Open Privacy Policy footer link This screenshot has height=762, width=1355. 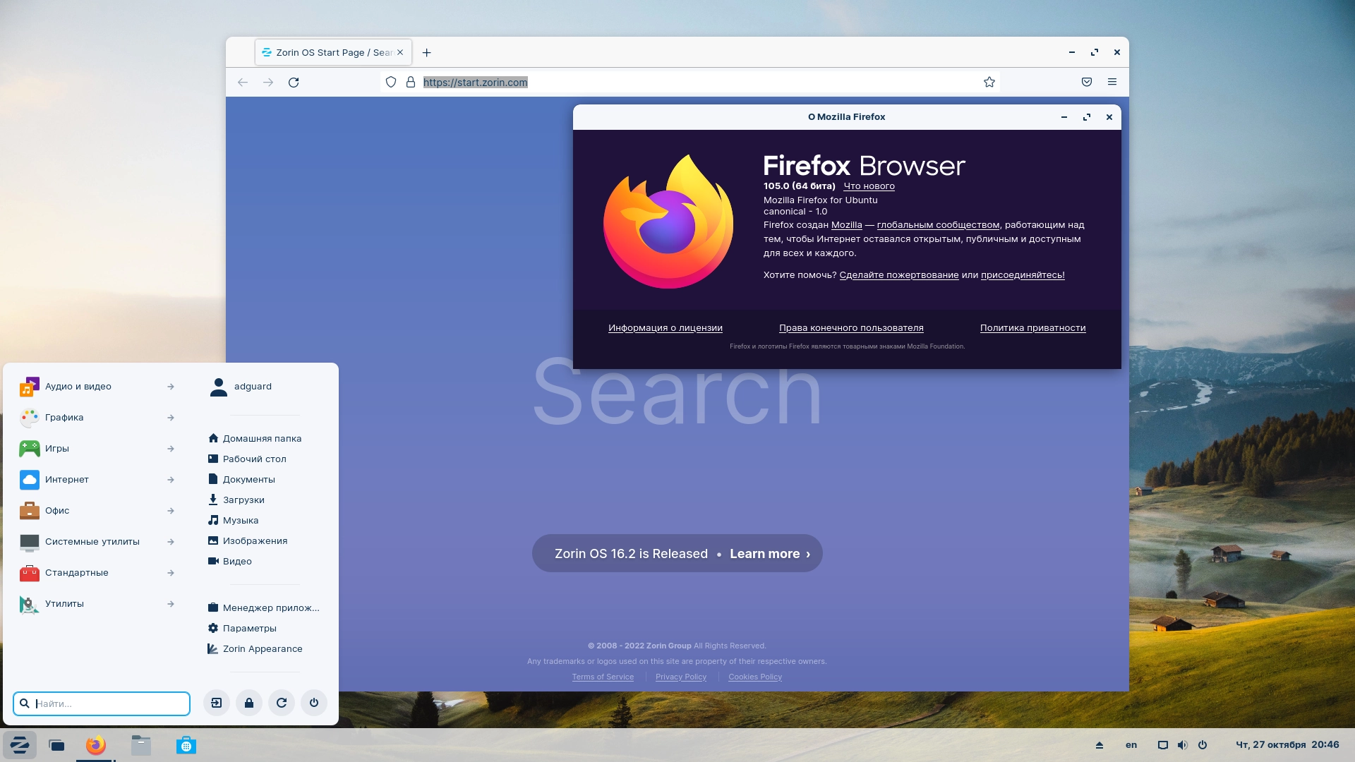pyautogui.click(x=680, y=677)
